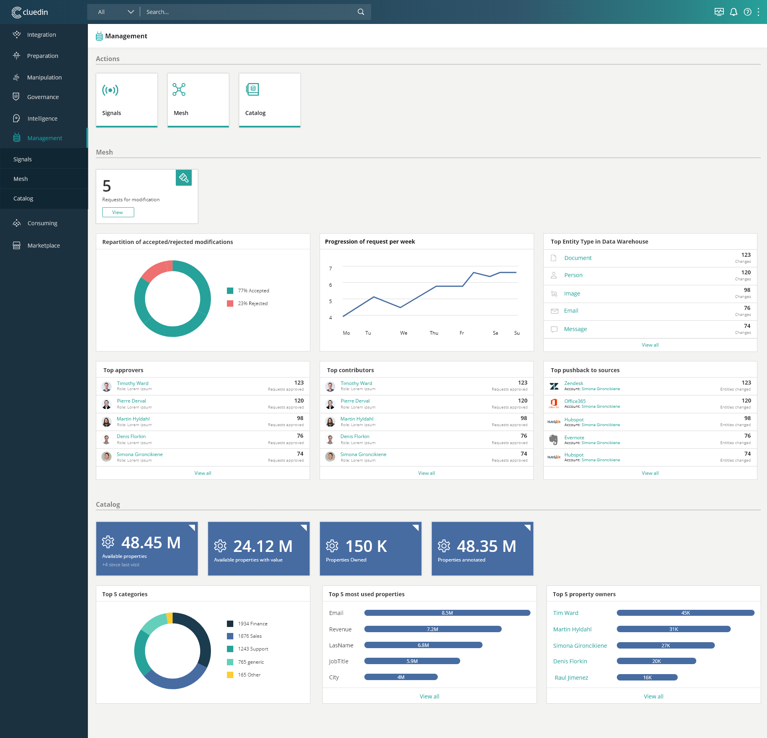Open the Message entity type link
Screen dimensions: 767x738
coord(575,329)
